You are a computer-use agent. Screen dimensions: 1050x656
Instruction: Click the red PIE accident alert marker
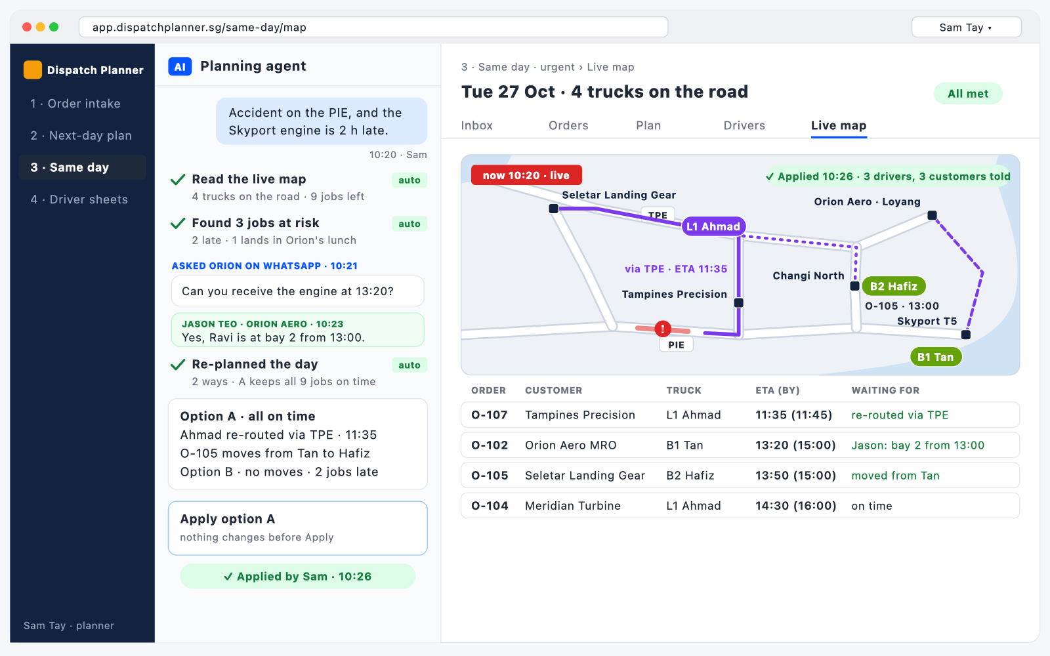[x=663, y=329]
